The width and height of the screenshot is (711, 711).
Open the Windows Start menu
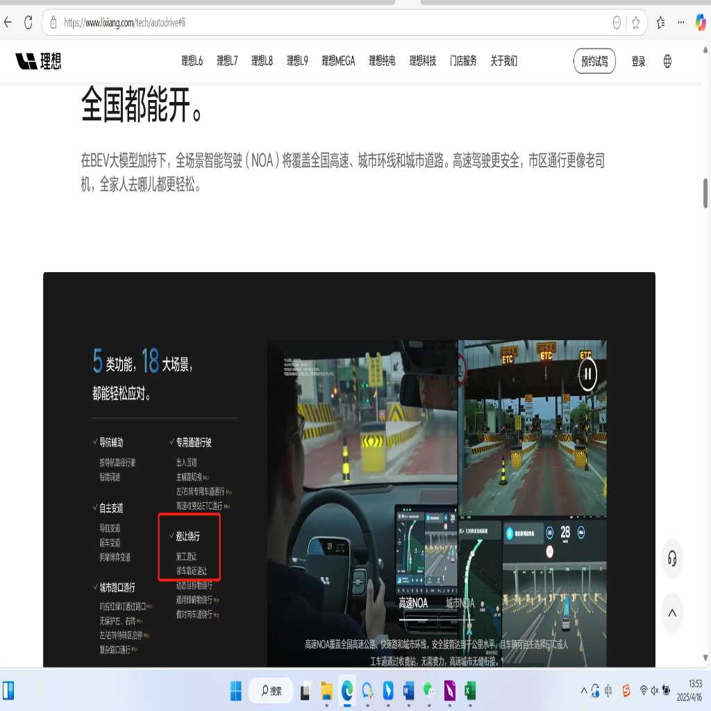tap(236, 691)
